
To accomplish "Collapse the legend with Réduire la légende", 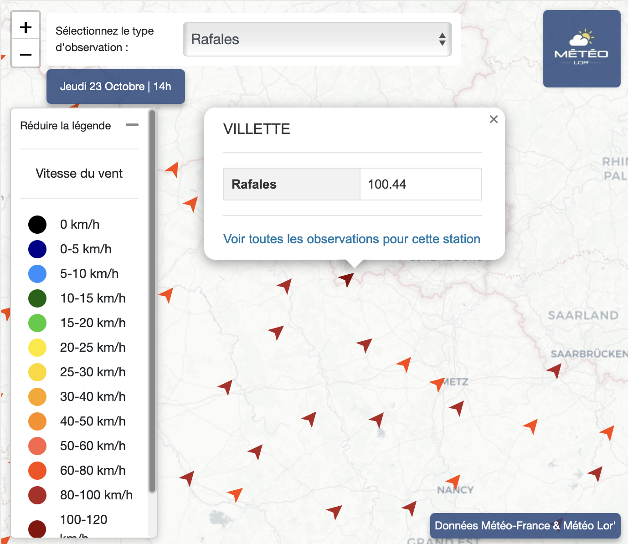I will click(132, 125).
